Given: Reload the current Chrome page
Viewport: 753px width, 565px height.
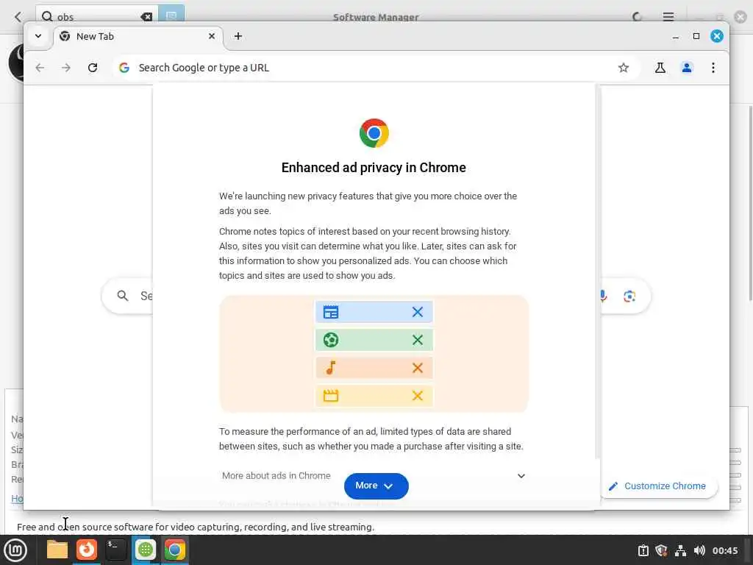Looking at the screenshot, I should [x=93, y=68].
